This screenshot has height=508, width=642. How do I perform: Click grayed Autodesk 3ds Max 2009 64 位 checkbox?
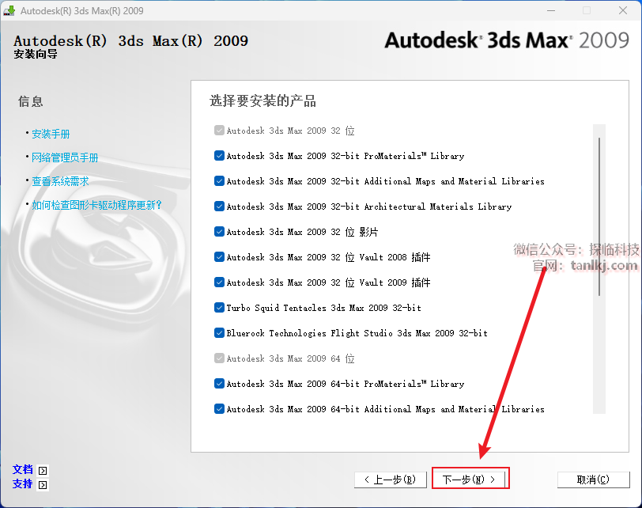pos(219,358)
